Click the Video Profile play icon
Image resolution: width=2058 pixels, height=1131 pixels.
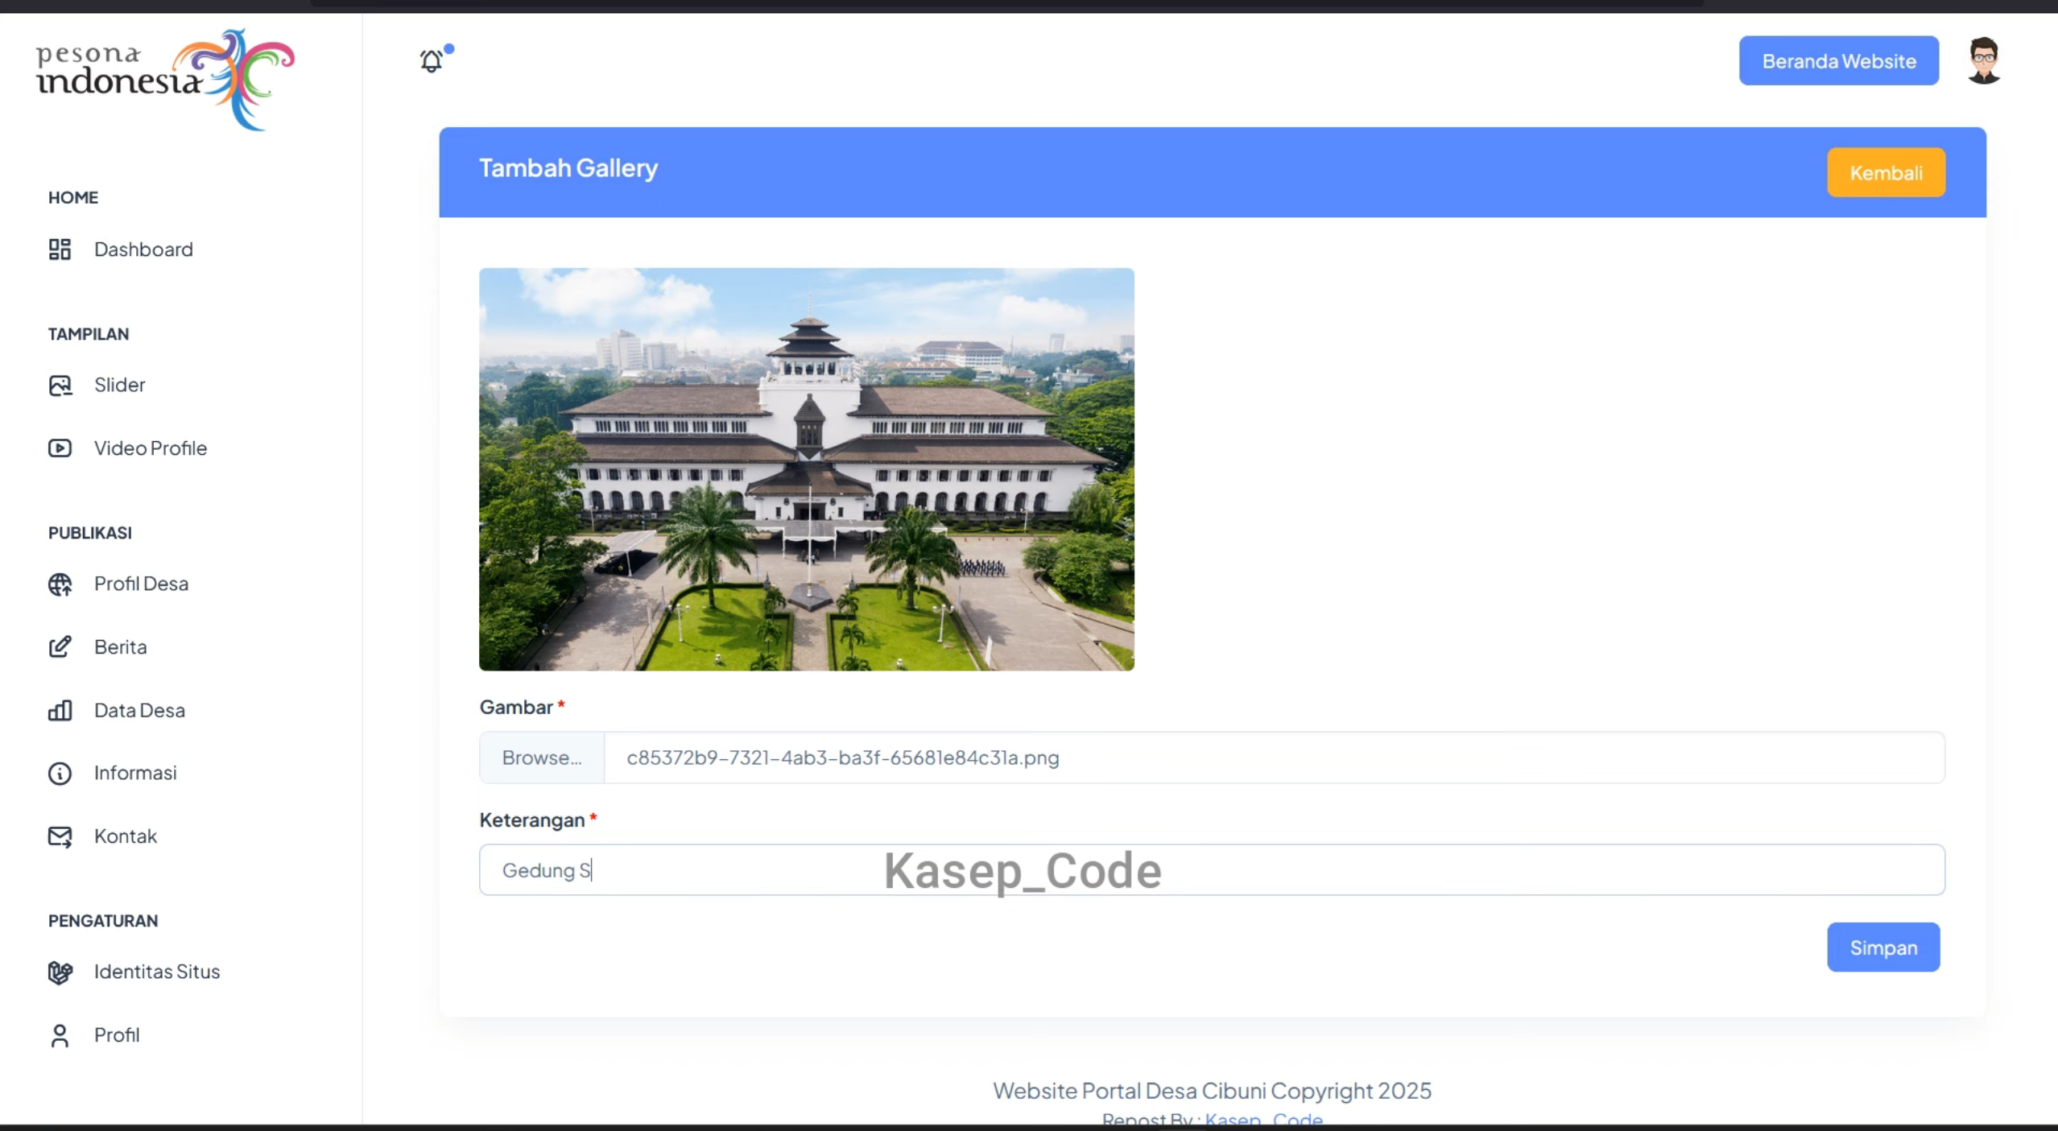(x=60, y=448)
